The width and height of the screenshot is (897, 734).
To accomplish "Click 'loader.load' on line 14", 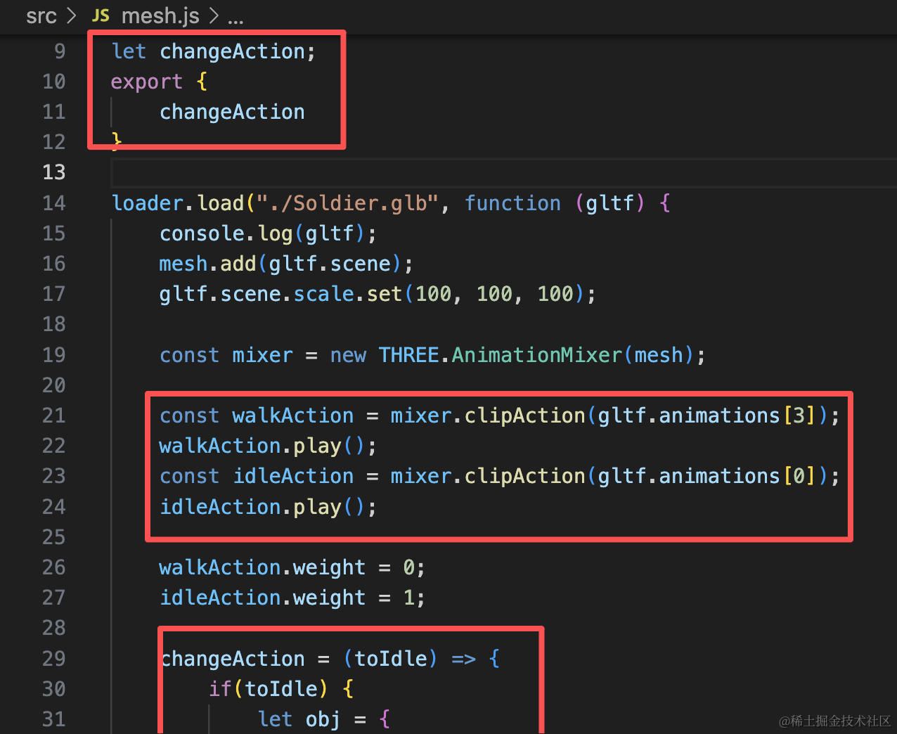I will [178, 203].
